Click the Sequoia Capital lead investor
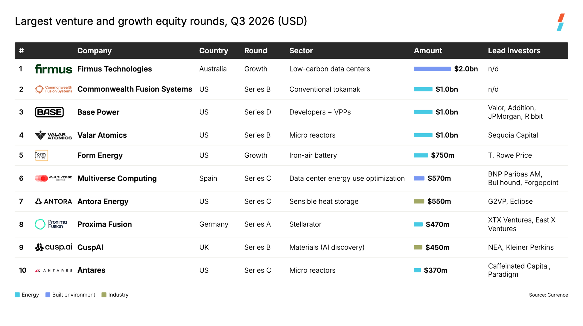The image size is (583, 326). click(x=513, y=135)
